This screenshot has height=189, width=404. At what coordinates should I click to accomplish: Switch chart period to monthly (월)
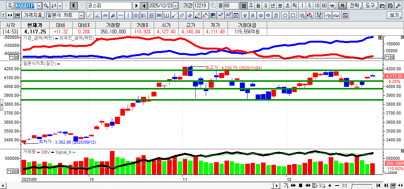point(258,6)
